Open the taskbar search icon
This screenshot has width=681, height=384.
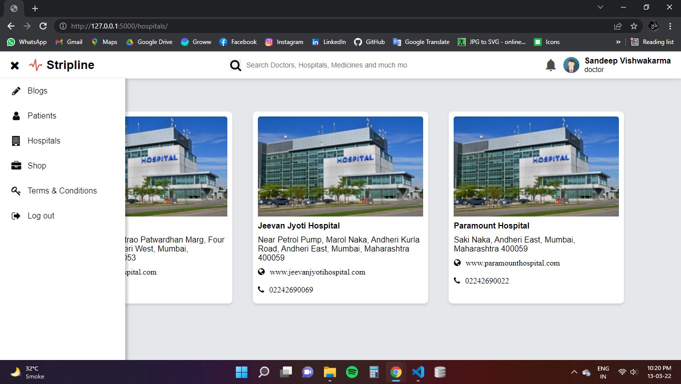coord(264,372)
